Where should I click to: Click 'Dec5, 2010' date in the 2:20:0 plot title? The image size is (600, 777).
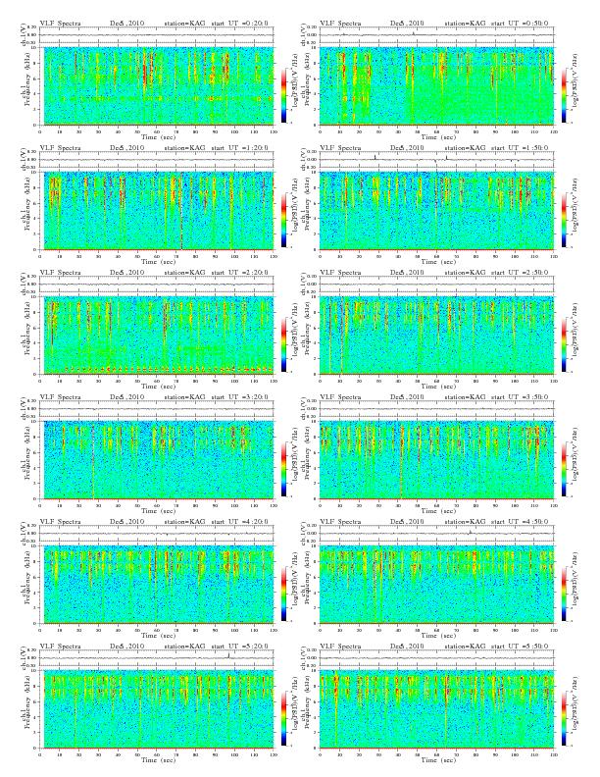point(126,273)
